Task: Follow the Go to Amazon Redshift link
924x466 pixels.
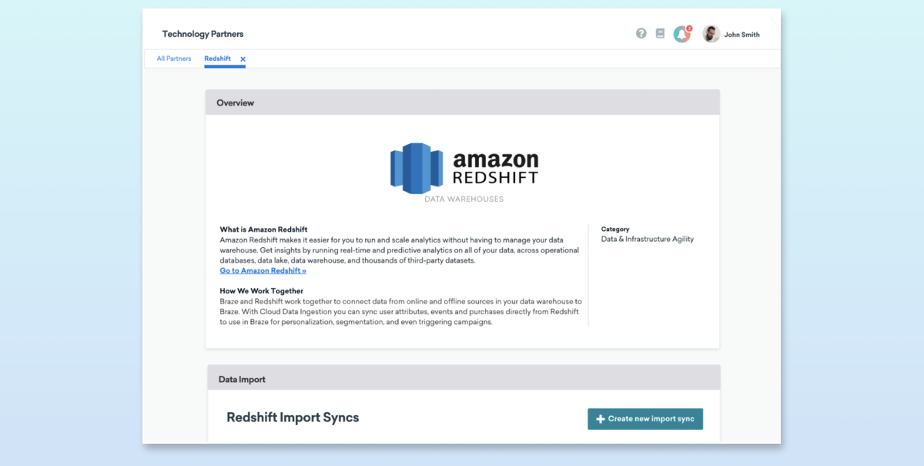Action: tap(263, 271)
